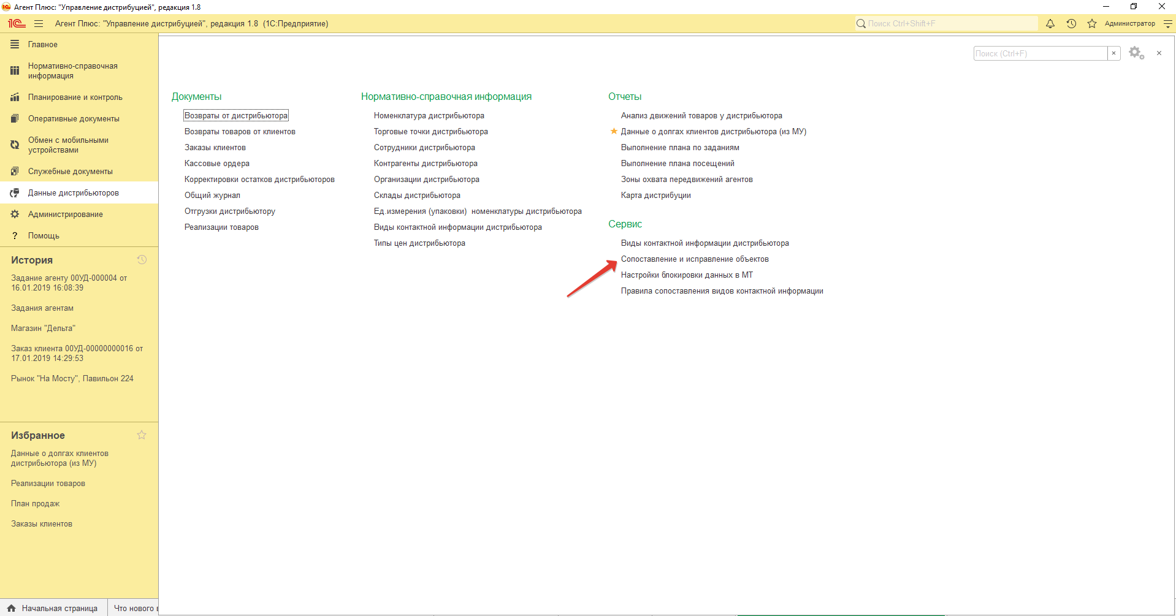The height and width of the screenshot is (616, 1176).
Task: Click the 1C logo icon
Action: 17,23
